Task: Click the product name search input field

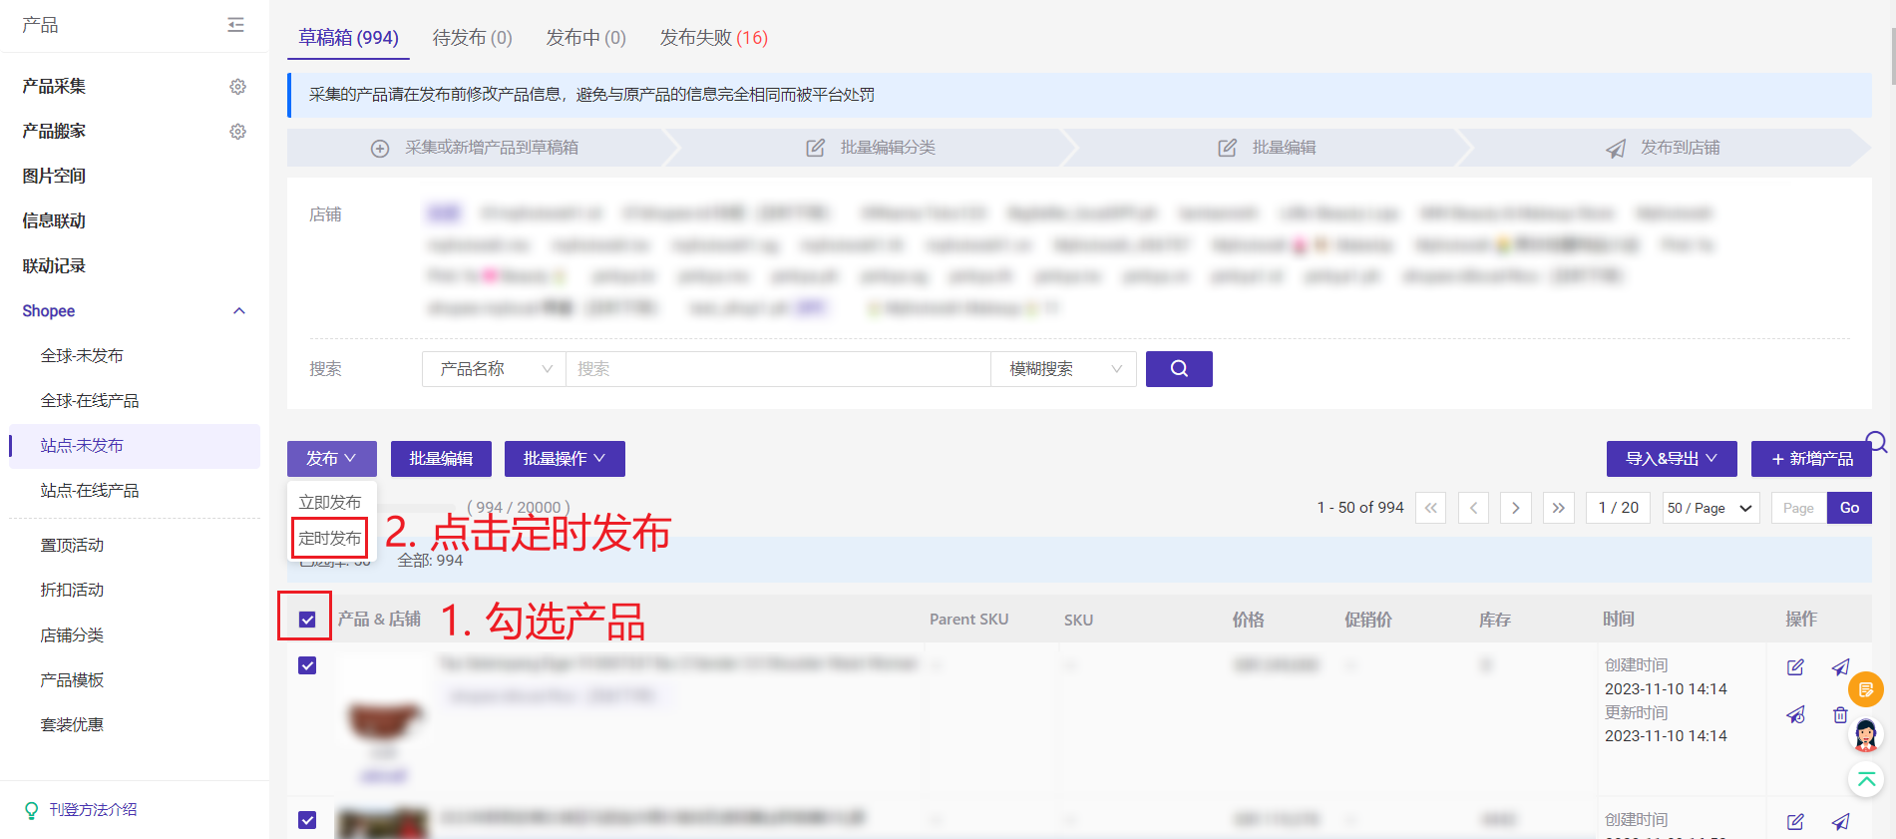Action: coord(778,369)
